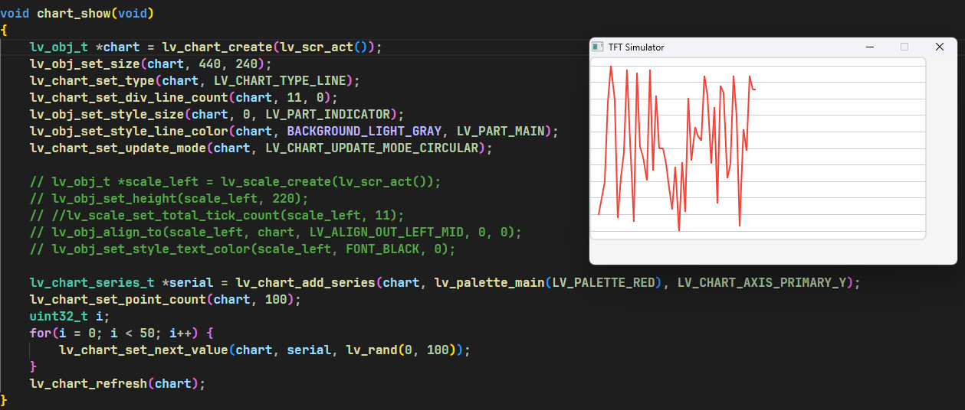Image resolution: width=965 pixels, height=410 pixels.
Task: Click lv_chart_set_next_value call
Action: click(143, 350)
